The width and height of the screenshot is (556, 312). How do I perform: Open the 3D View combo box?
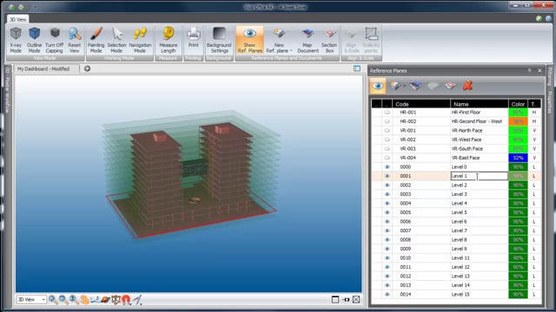tap(31, 300)
